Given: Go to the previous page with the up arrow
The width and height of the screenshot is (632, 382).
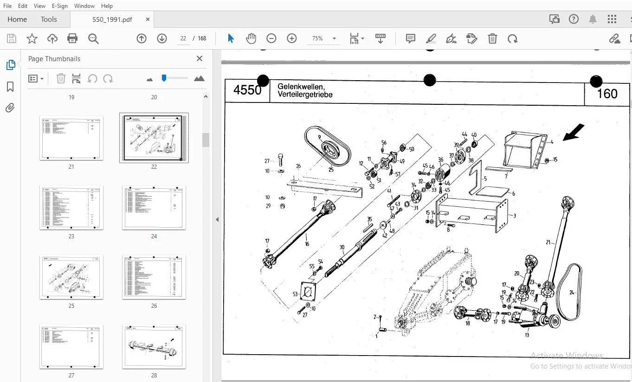Looking at the screenshot, I should coord(142,38).
